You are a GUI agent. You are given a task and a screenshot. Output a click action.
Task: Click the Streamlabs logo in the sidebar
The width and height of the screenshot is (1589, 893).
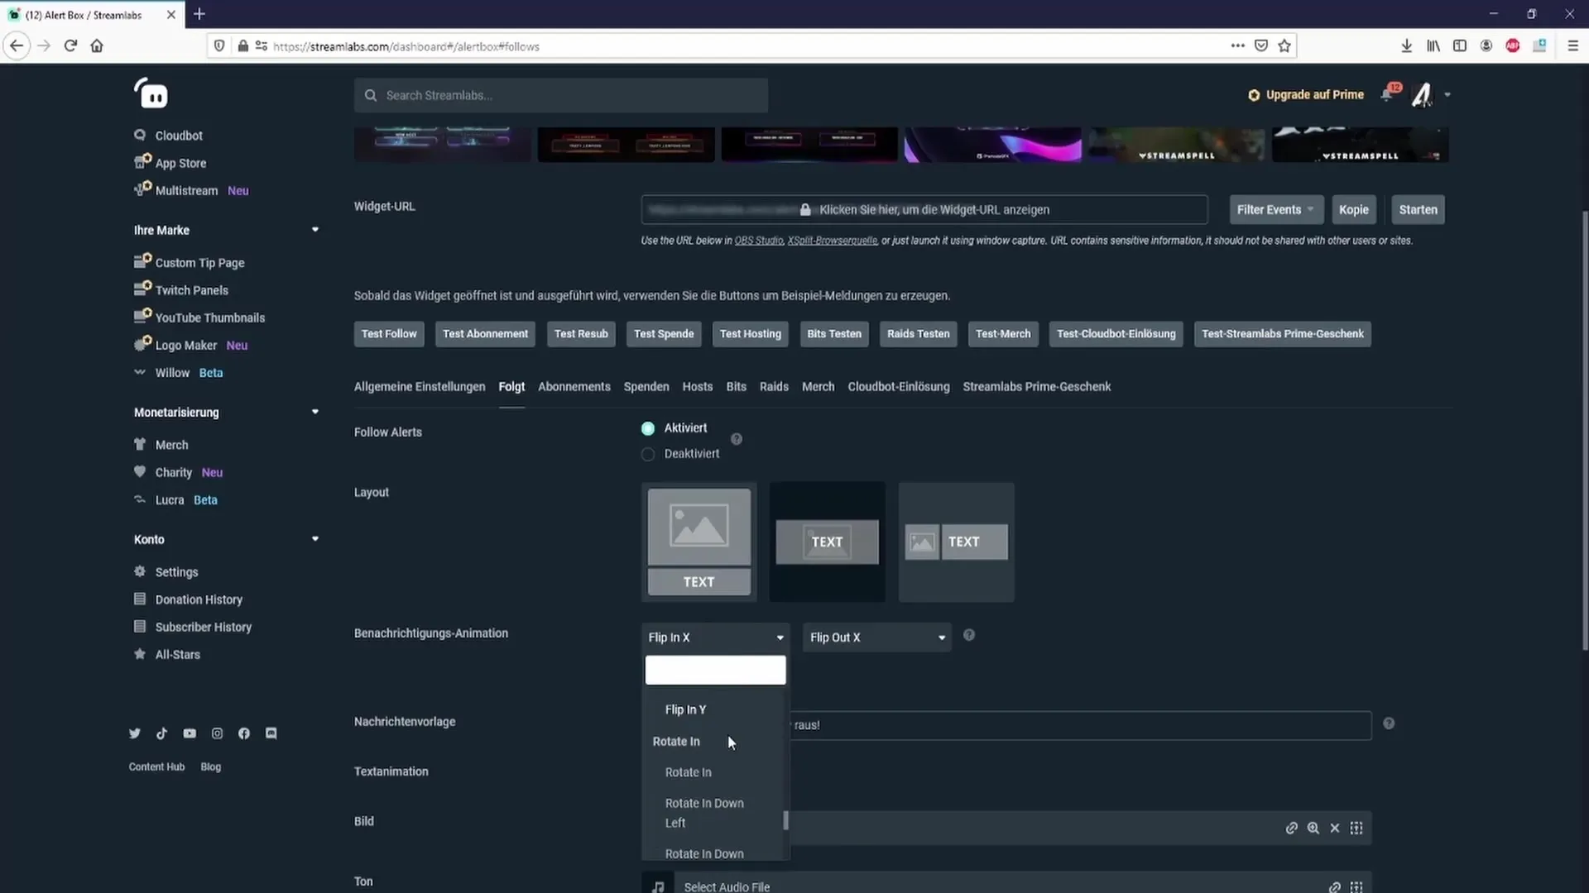click(151, 93)
